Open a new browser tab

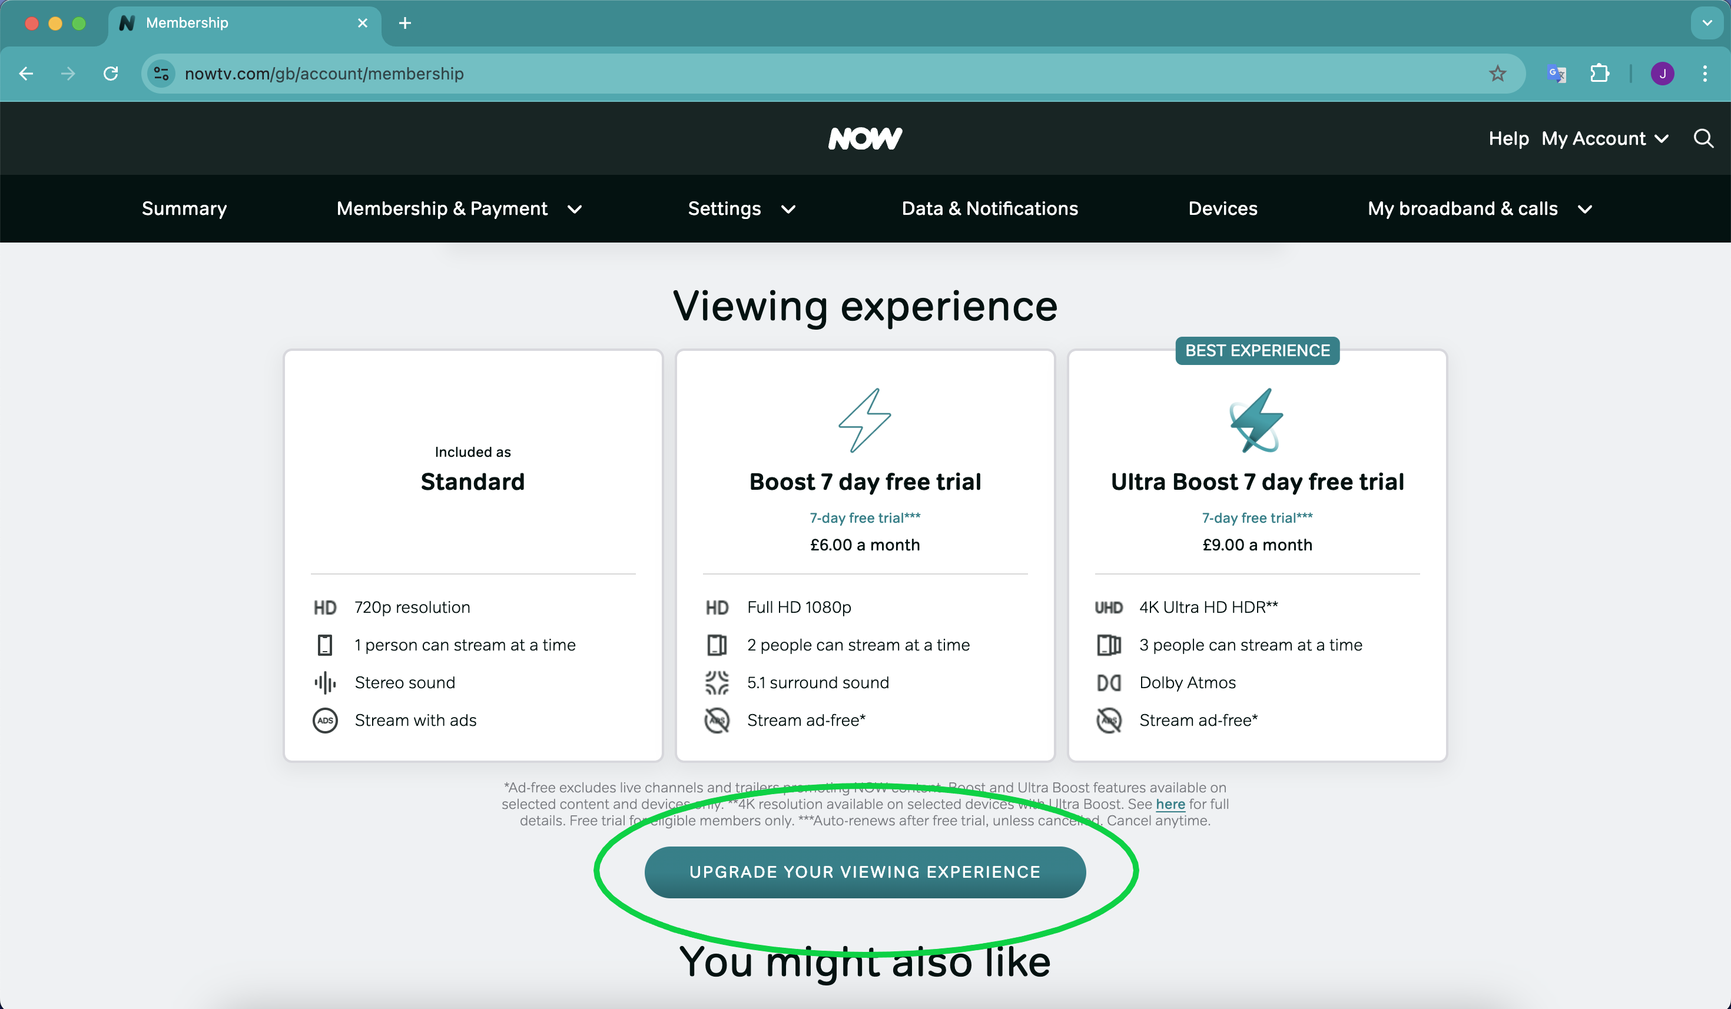click(405, 24)
